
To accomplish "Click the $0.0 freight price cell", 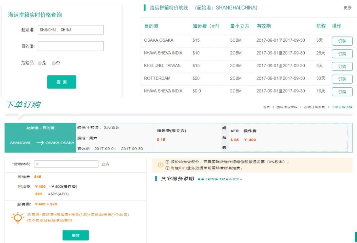I will 197,91.
